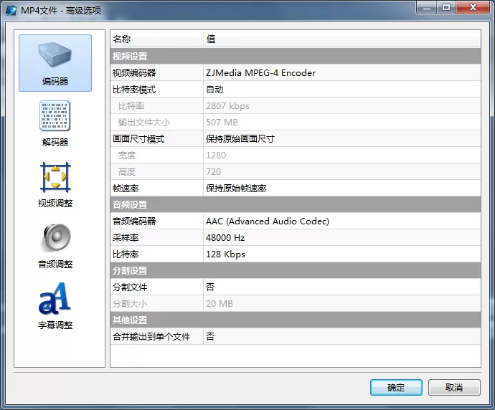Minimize the advanced options dialog

[x=427, y=8]
